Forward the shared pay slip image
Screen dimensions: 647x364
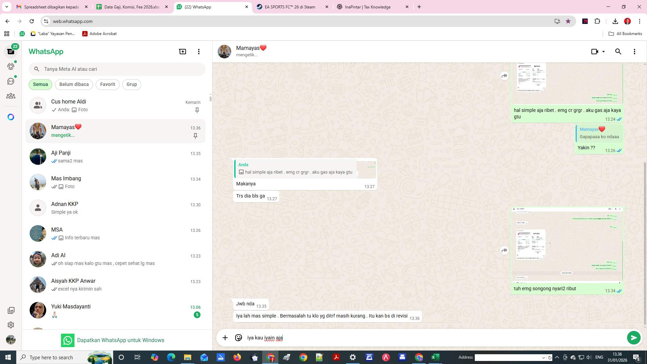pyautogui.click(x=504, y=76)
